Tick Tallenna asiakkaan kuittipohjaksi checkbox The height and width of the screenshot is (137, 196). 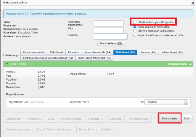tap(135, 31)
